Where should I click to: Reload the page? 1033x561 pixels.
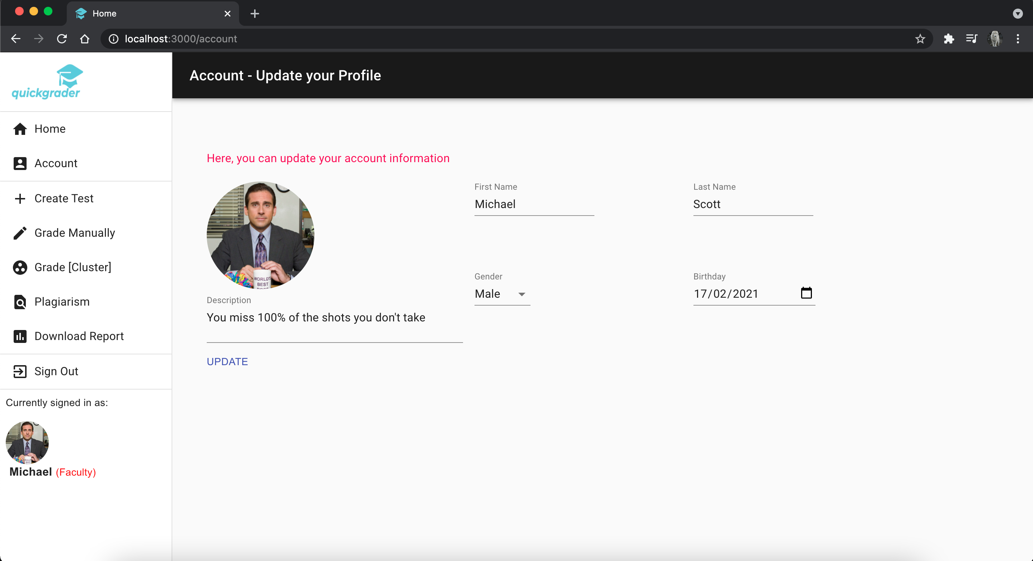coord(62,39)
